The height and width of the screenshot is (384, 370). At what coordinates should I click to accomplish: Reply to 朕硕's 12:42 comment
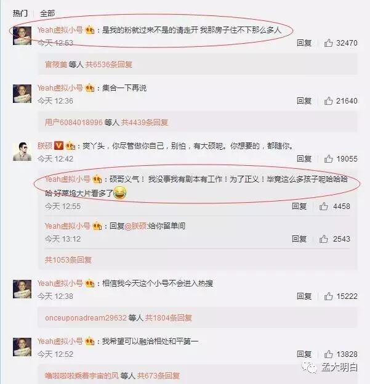tap(304, 158)
